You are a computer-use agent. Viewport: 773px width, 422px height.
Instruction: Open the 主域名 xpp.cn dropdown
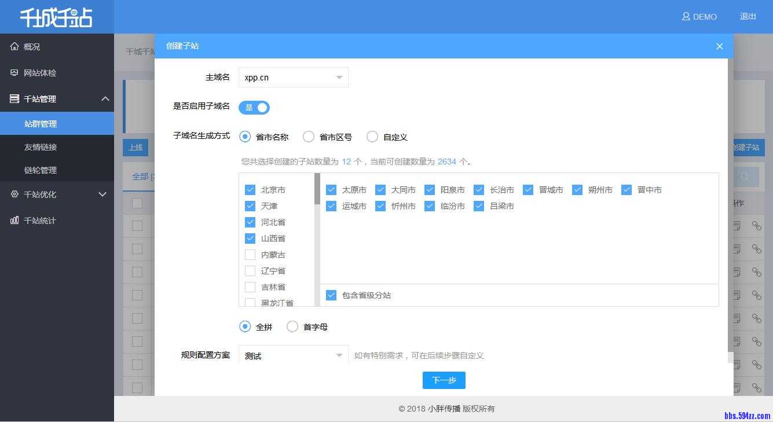pyautogui.click(x=293, y=77)
